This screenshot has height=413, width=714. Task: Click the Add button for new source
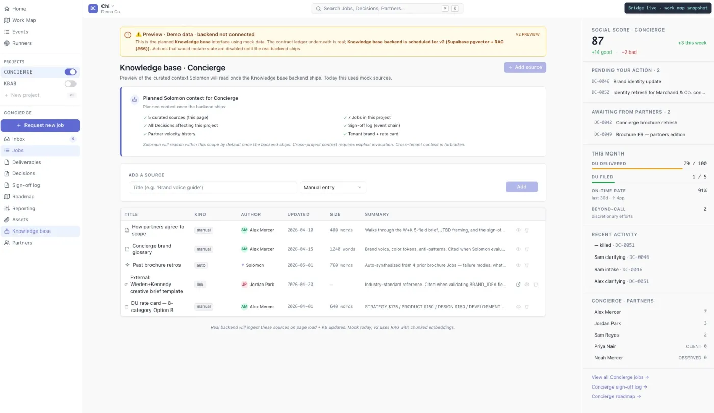coord(522,187)
